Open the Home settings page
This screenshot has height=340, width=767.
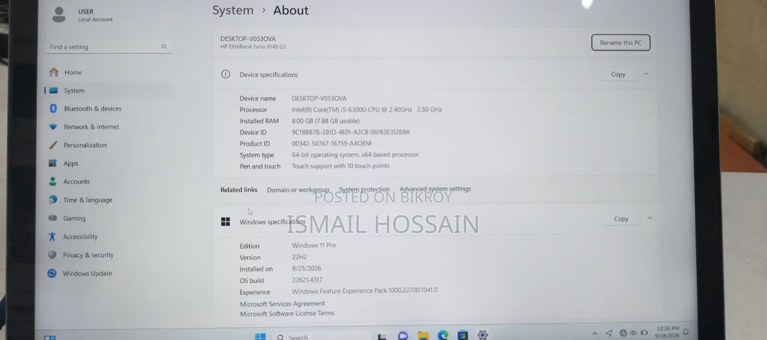(73, 72)
